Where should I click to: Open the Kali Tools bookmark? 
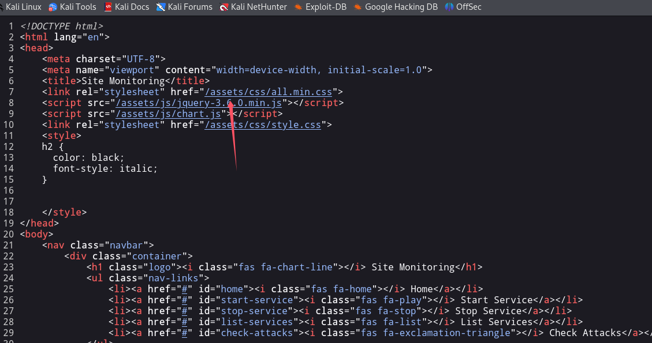72,7
